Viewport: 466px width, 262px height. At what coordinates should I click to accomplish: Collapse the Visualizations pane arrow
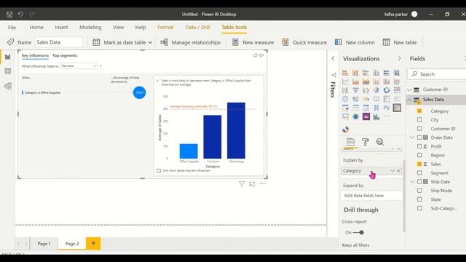pos(400,58)
